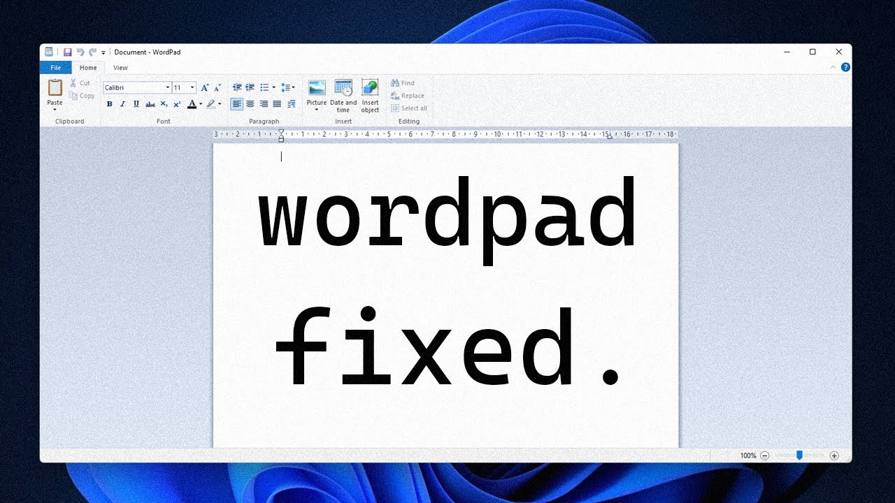Click Replace in Editing group
The image size is (895, 503).
(408, 96)
